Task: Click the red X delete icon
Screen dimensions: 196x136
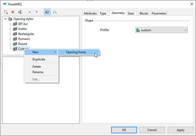Action: 13,12
